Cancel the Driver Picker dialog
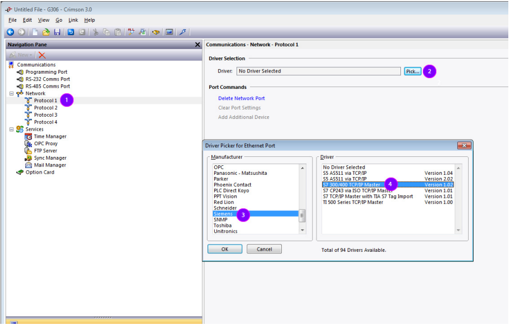Image resolution: width=510 pixels, height=325 pixels. coord(264,249)
